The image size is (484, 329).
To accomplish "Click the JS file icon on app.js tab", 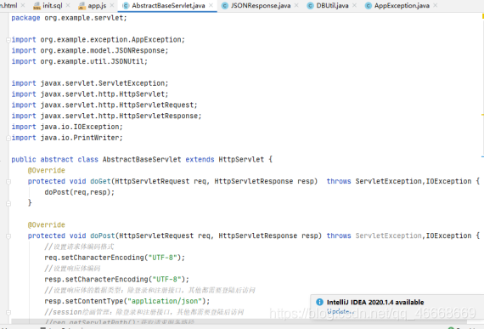I will tap(82, 6).
